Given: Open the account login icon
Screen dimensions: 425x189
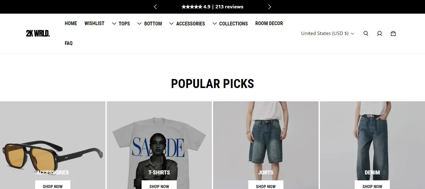Looking at the screenshot, I should click(x=380, y=33).
